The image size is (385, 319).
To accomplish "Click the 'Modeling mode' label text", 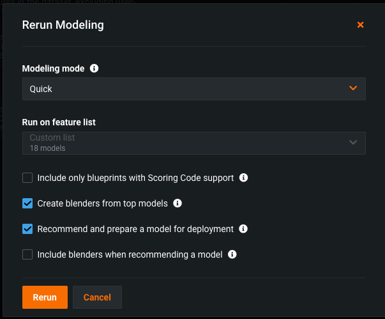I will pyautogui.click(x=54, y=68).
